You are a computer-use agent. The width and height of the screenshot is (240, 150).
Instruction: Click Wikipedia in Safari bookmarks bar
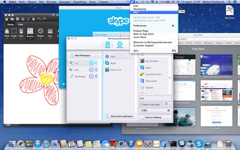[x=208, y=43]
